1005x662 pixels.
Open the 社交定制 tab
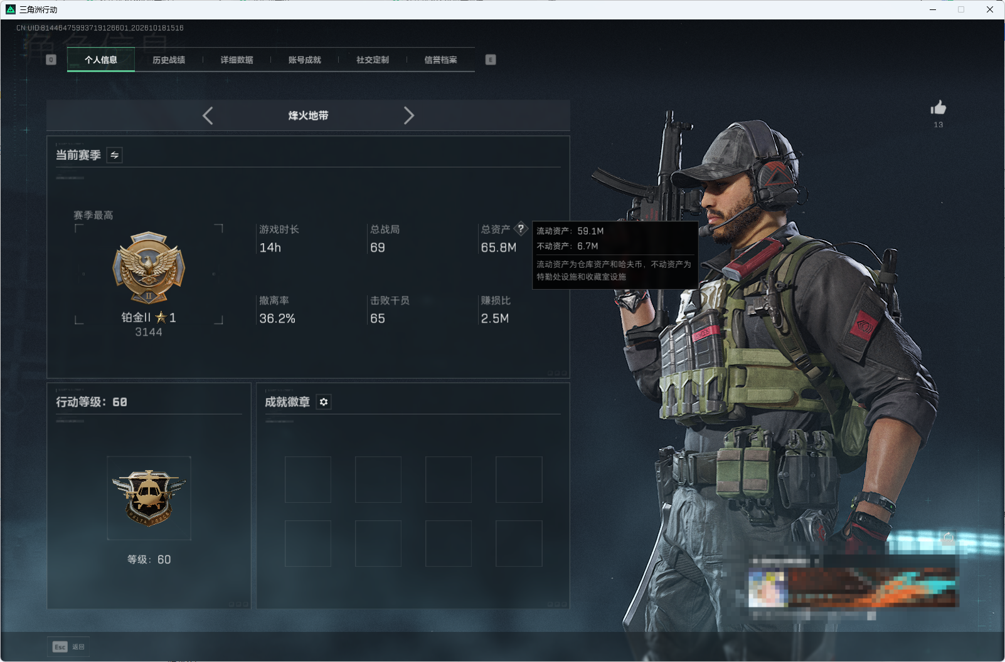click(373, 60)
